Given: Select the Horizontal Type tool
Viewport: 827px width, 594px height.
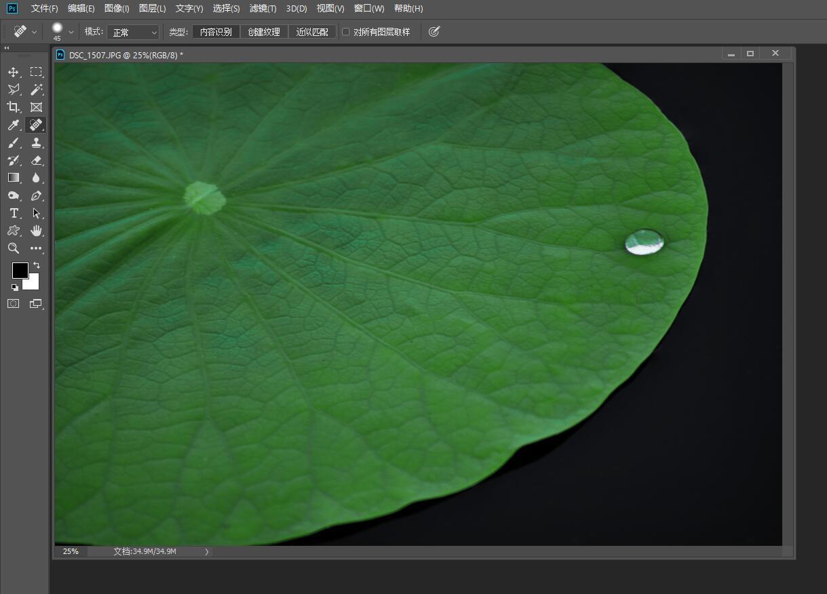Looking at the screenshot, I should [x=14, y=213].
